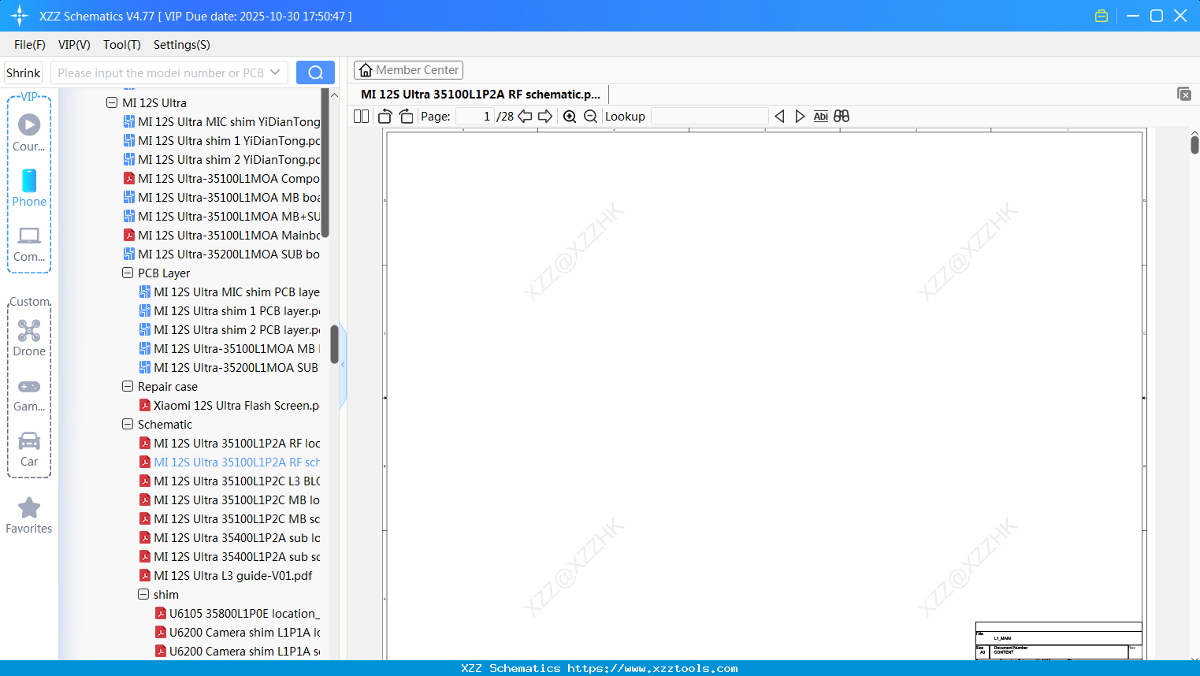Screen dimensions: 1200x676
Task: Open MI 12S Ultra-35200L1MOA SUB layer file
Action: (237, 368)
